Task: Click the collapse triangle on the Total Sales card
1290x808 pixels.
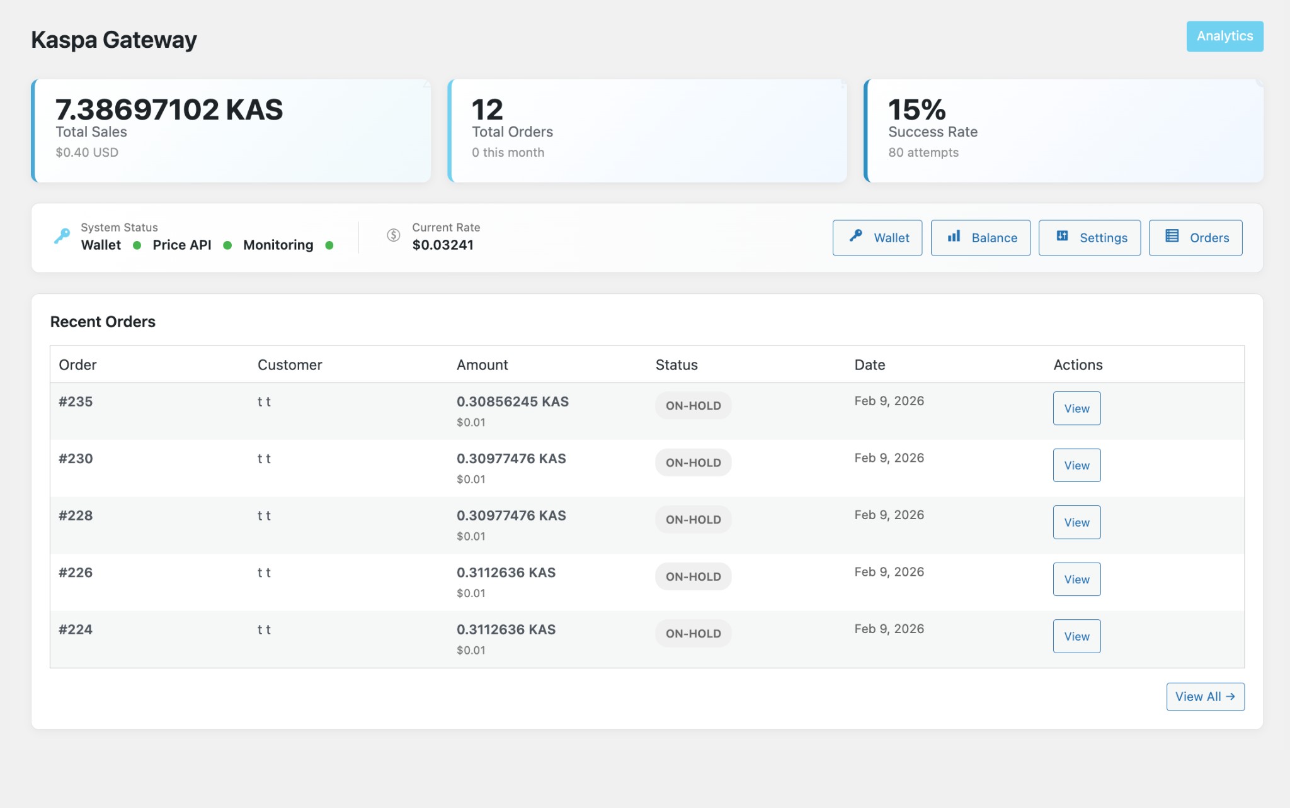Action: click(x=428, y=82)
